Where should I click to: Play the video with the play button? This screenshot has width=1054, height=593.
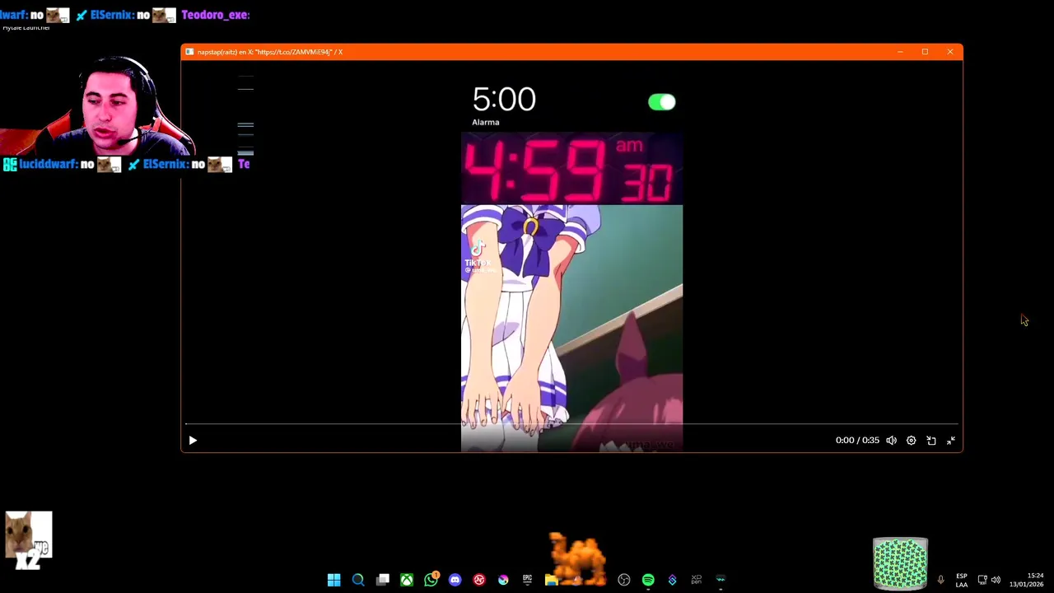193,441
